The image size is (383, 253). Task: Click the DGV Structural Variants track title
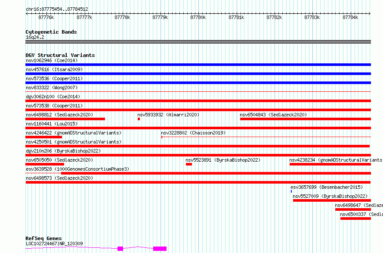click(60, 55)
